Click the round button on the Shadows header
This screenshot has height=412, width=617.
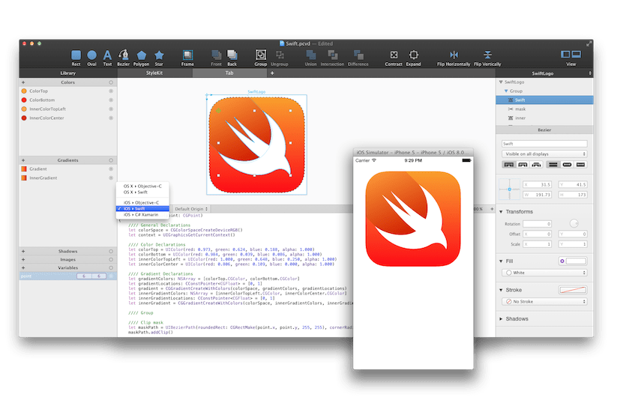tap(111, 251)
